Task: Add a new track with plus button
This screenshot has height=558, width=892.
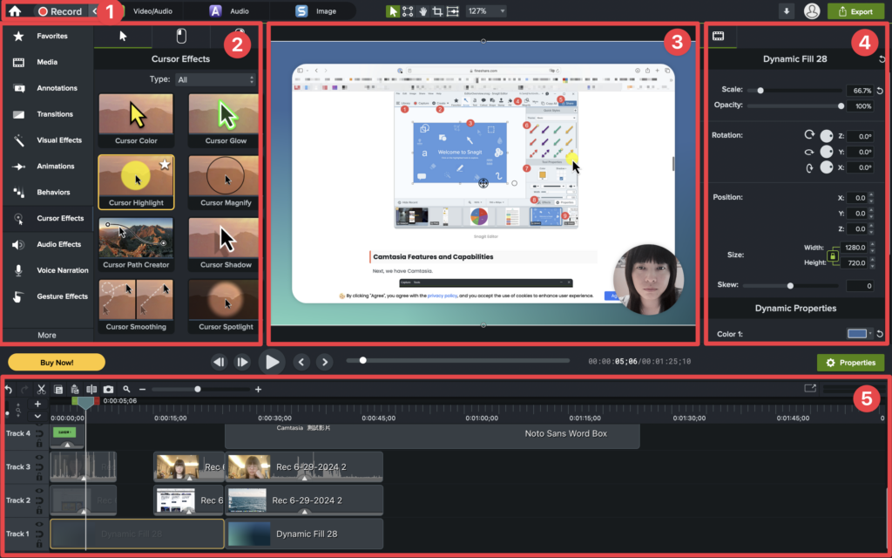Action: click(x=37, y=405)
